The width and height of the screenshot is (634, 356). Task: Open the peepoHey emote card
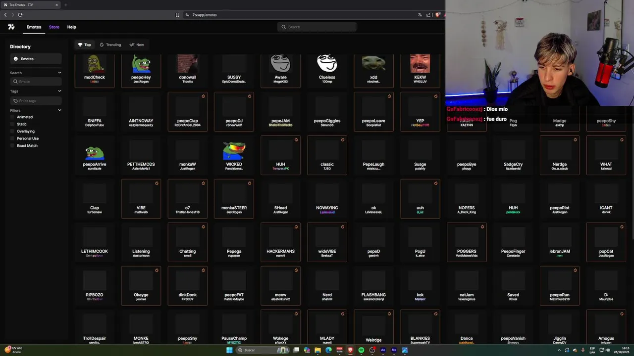(141, 71)
